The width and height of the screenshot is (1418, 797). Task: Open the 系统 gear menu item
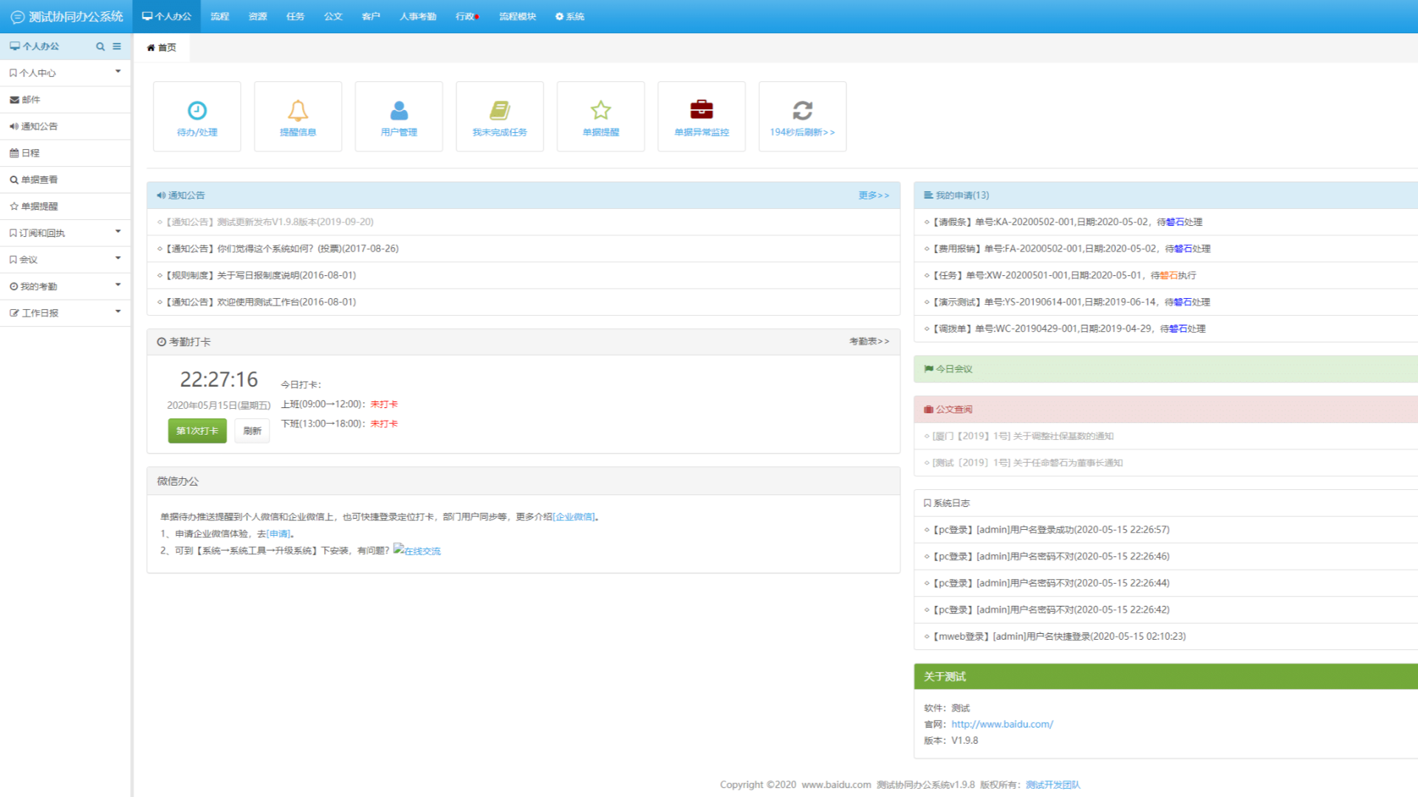coord(569,16)
